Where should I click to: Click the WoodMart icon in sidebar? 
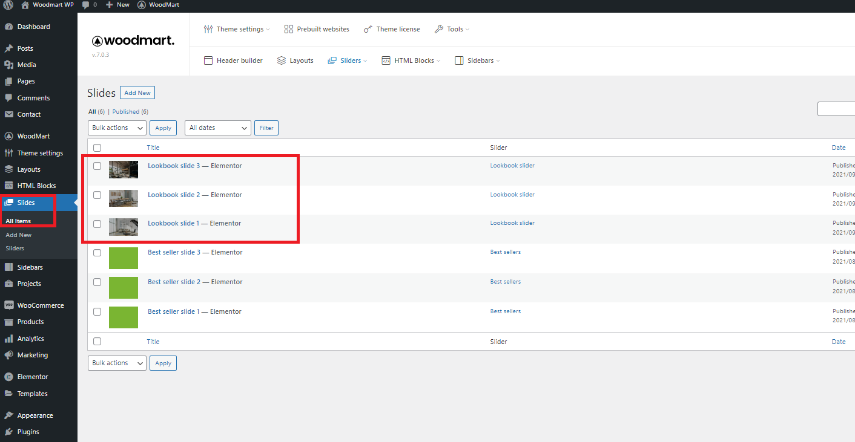pyautogui.click(x=8, y=136)
